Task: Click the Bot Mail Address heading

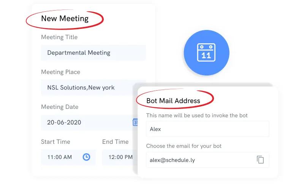Action: tap(173, 101)
